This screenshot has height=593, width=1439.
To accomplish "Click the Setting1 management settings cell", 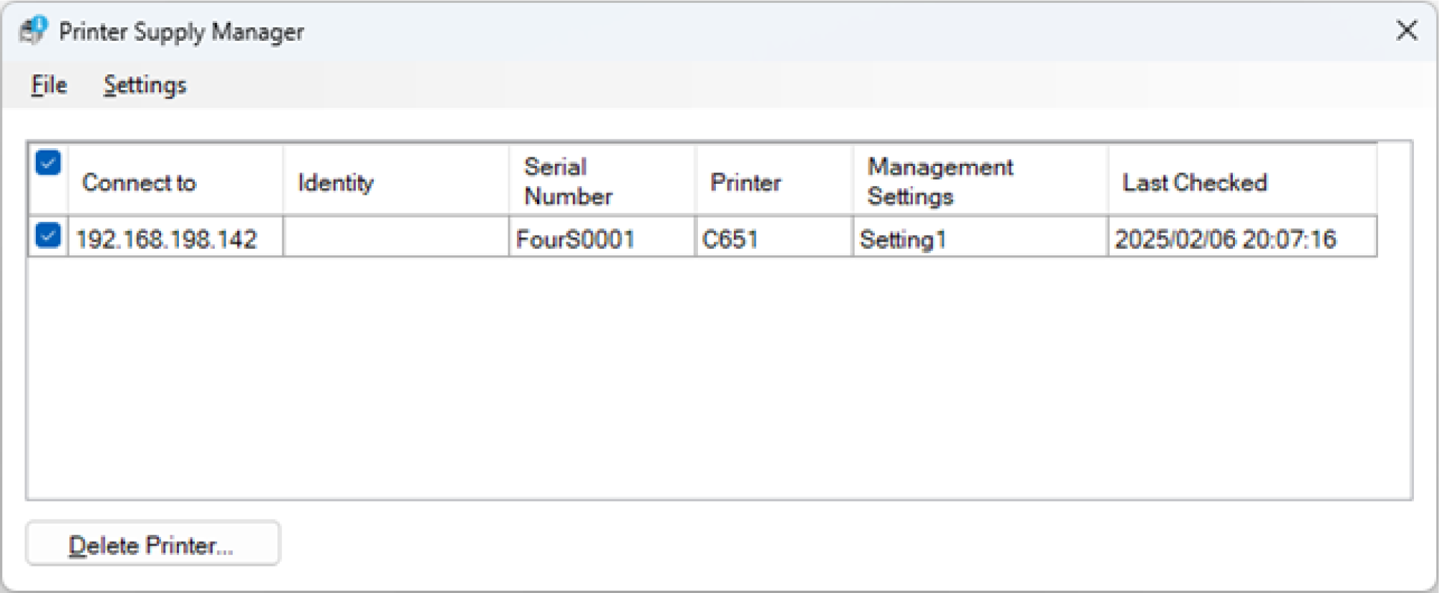I will tap(903, 239).
